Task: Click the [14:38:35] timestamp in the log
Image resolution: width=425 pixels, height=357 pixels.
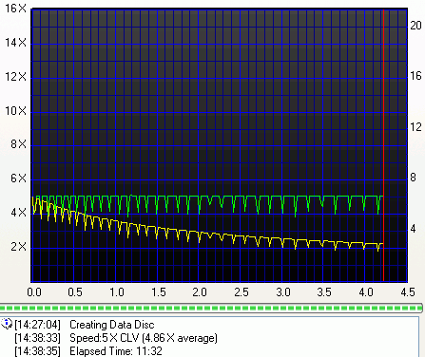Action: (x=37, y=351)
